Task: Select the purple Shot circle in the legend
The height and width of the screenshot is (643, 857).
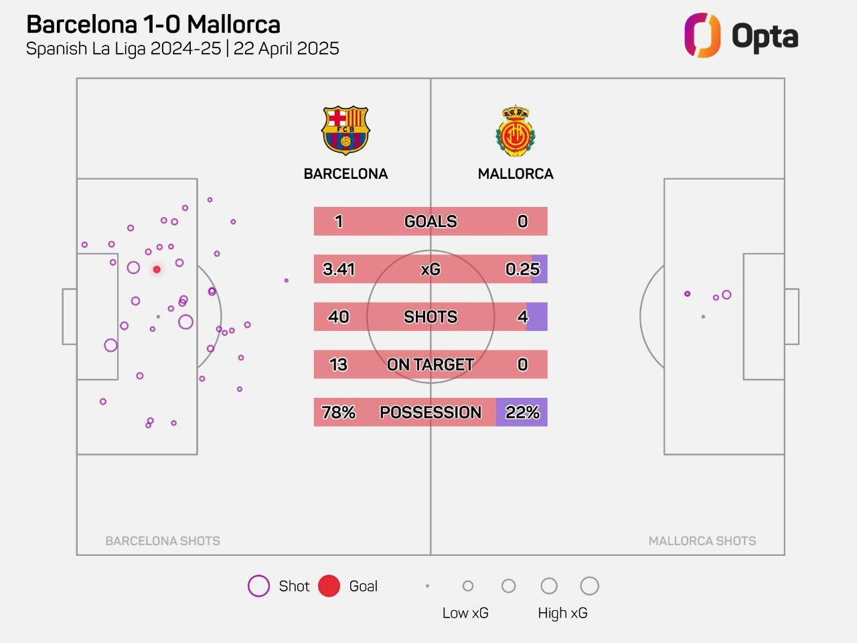Action: [x=258, y=586]
